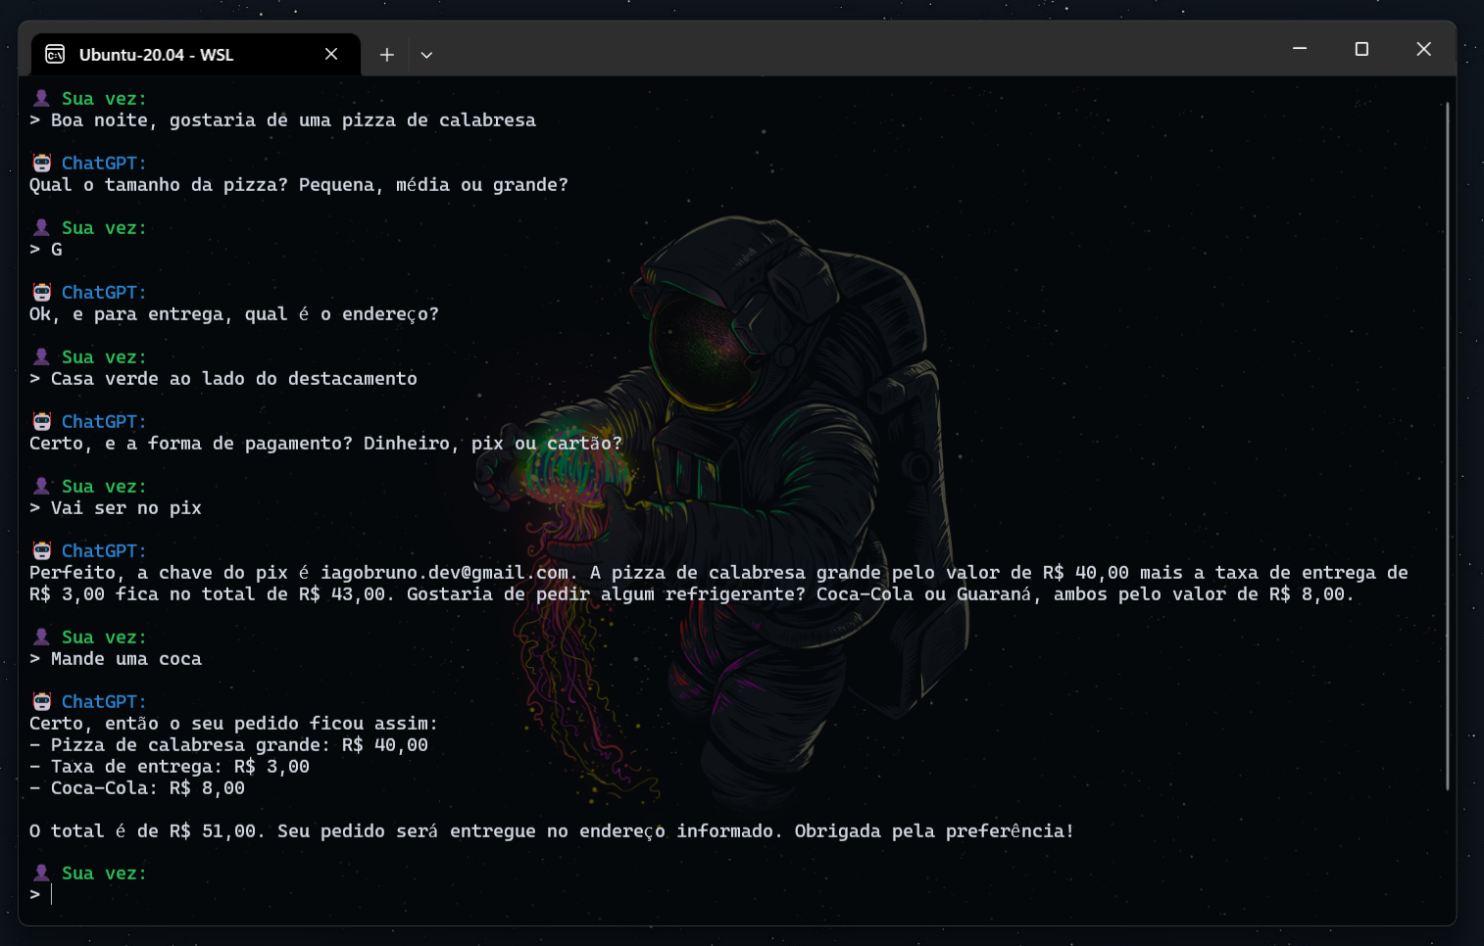The height and width of the screenshot is (946, 1484).
Task: Click the empty prompt input line
Action: coord(735,894)
